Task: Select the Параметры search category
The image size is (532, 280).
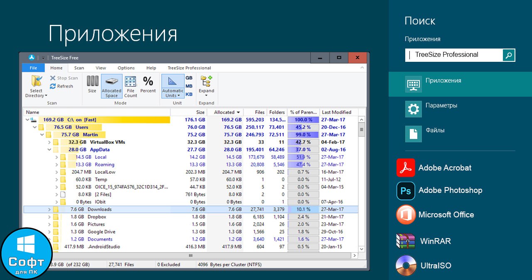Action: [x=460, y=109]
